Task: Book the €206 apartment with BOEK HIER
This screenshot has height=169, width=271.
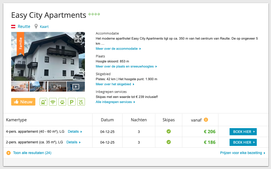Action: pos(243,132)
